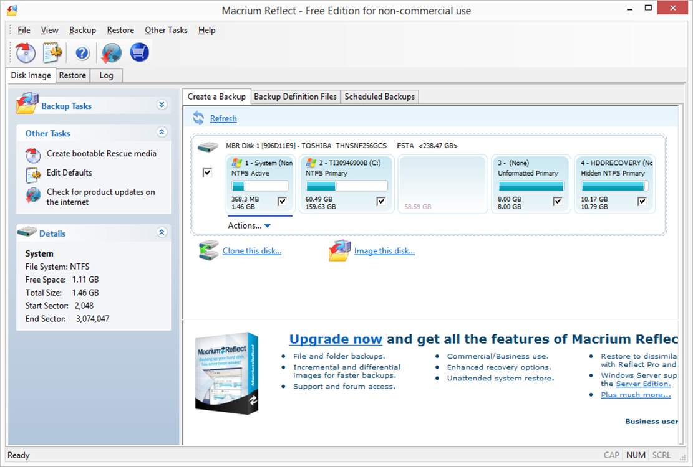Click the shopping cart purchase icon
Viewport: 693px width, 467px height.
pyautogui.click(x=139, y=52)
